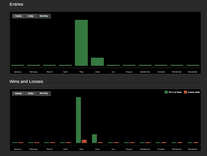Click December bar in Entries chart

[x=193, y=65]
